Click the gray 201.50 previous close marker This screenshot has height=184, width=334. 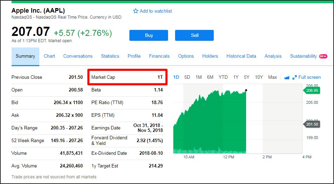pos(311,124)
